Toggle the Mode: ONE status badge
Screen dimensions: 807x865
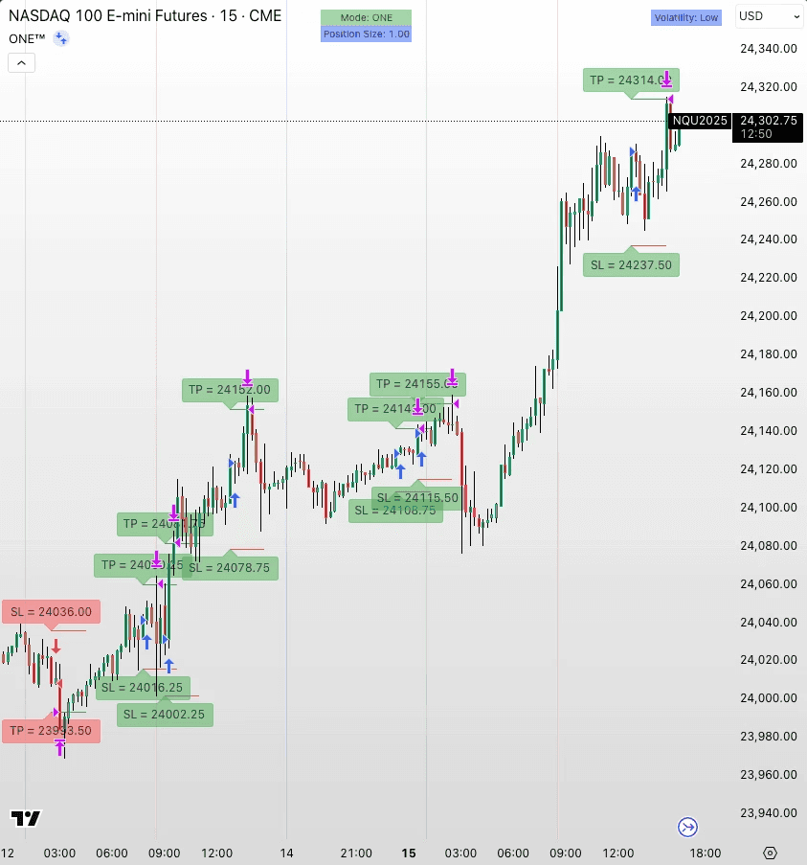coord(366,16)
